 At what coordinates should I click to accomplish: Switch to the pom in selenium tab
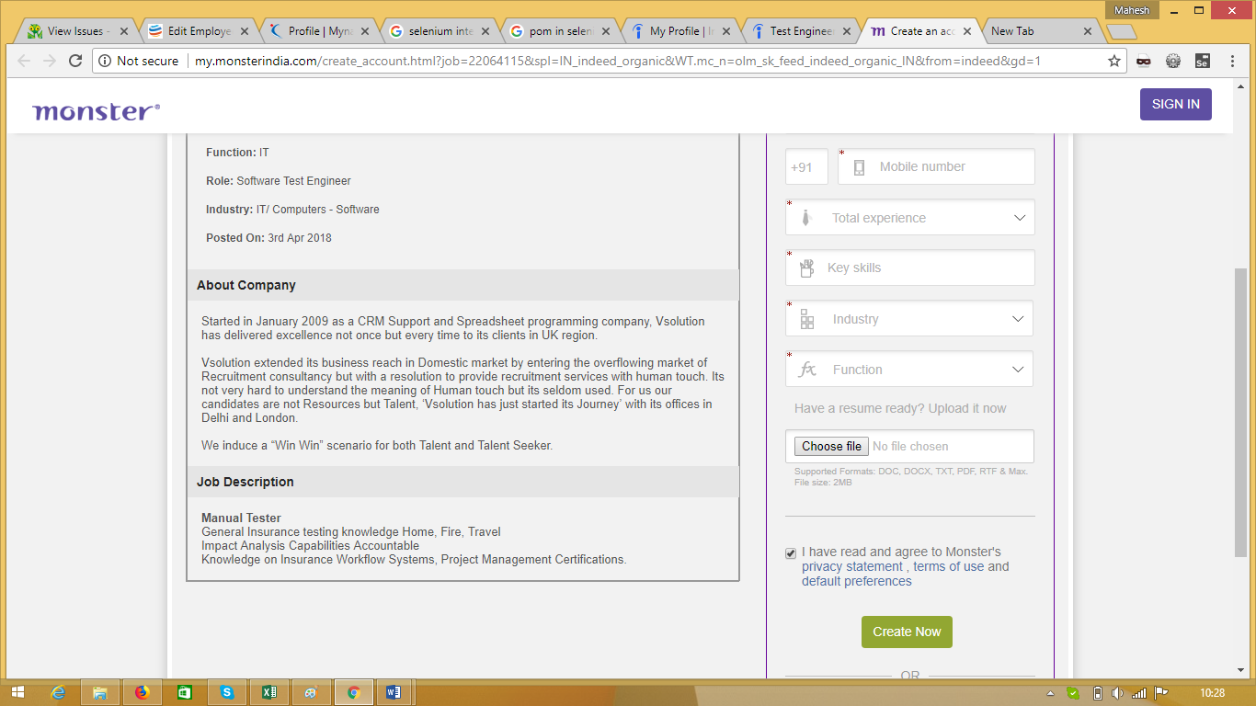pyautogui.click(x=559, y=31)
